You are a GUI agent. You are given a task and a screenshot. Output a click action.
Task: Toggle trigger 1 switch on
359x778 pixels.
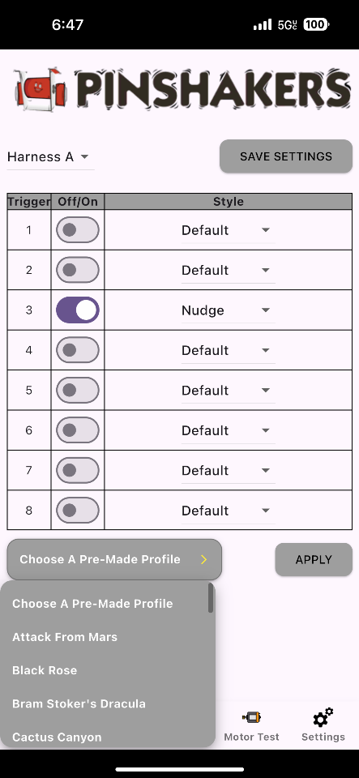[x=77, y=229]
